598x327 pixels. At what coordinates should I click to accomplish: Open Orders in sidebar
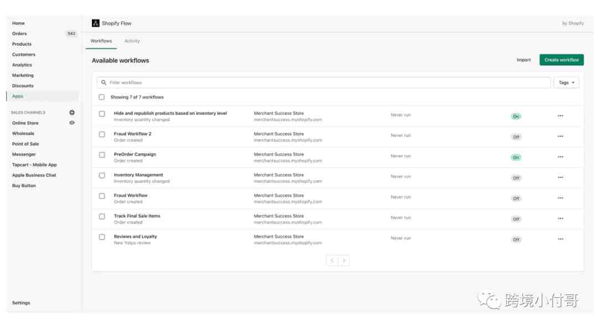point(19,34)
